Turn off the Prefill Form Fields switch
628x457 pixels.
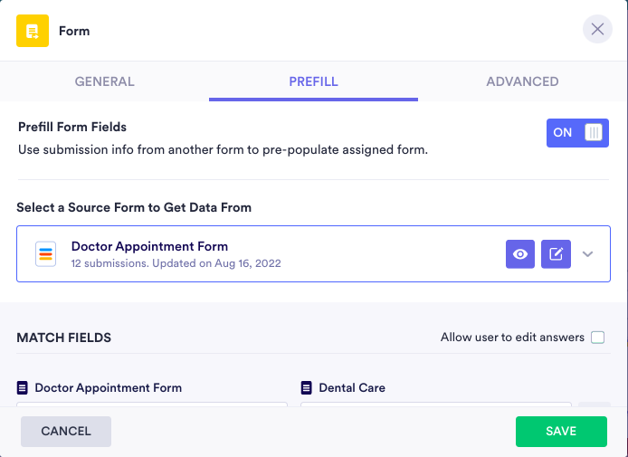[577, 133]
